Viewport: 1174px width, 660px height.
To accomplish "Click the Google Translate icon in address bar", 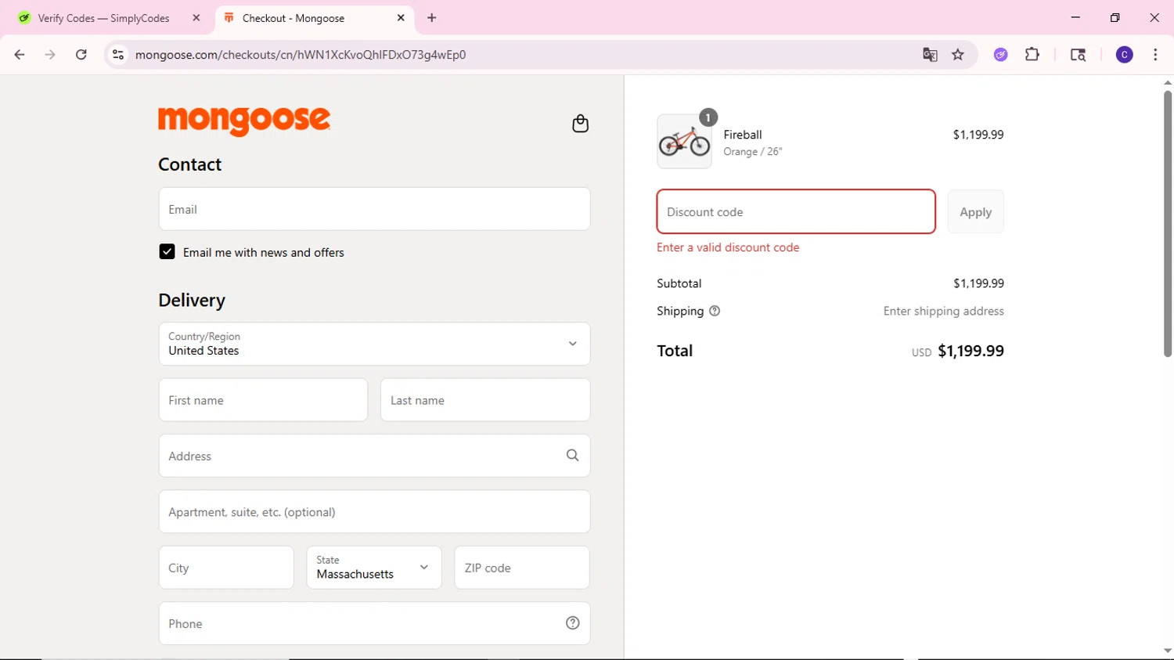I will tap(930, 55).
